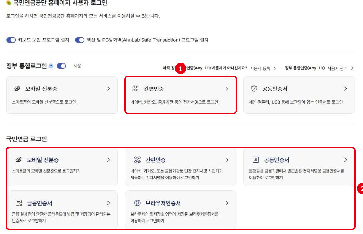Click text '네이버, 카카오, 금융기관 등의 전자서명으로 로그인'
363x234 pixels.
point(174,102)
